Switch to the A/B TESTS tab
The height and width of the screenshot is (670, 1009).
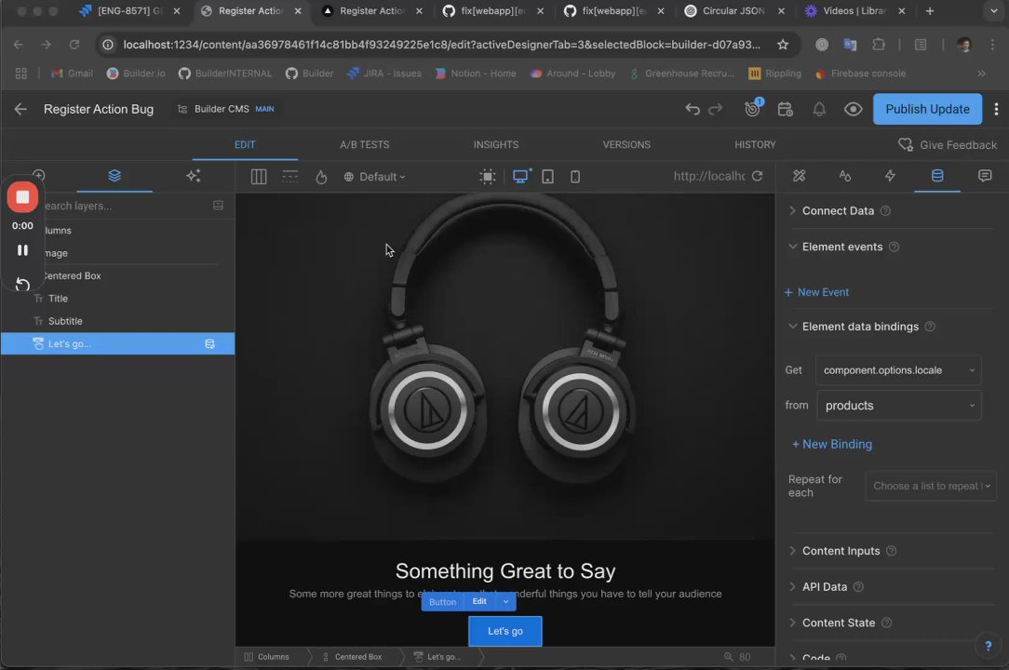[365, 145]
